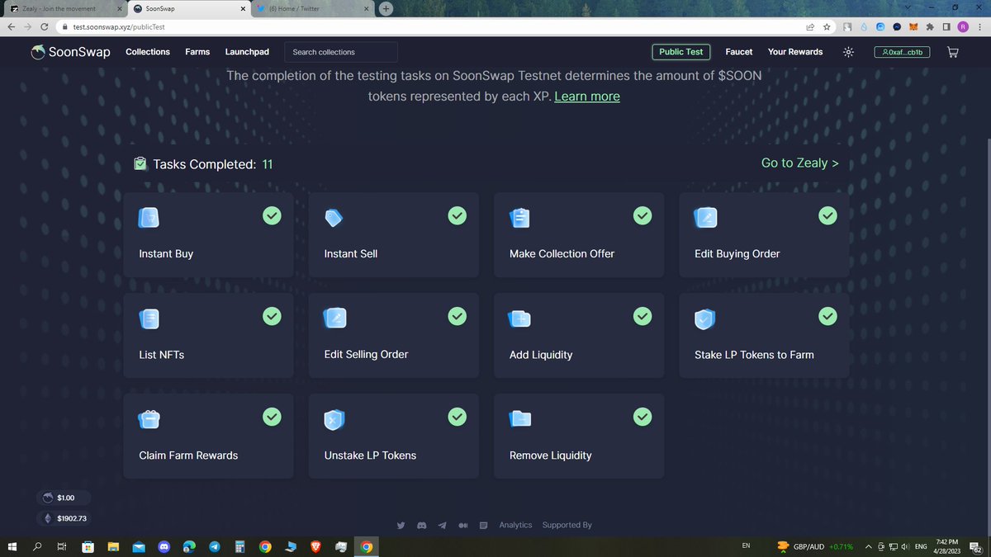Click the Instant Buy completed checkmark
This screenshot has width=991, height=557.
point(272,215)
